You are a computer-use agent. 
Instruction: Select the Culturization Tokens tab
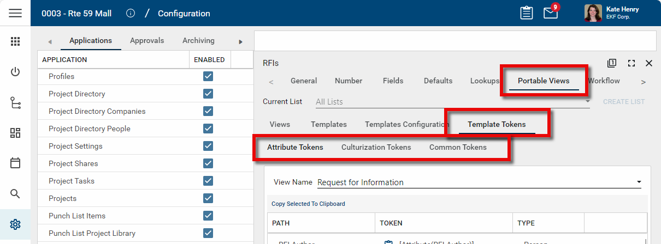tap(376, 147)
